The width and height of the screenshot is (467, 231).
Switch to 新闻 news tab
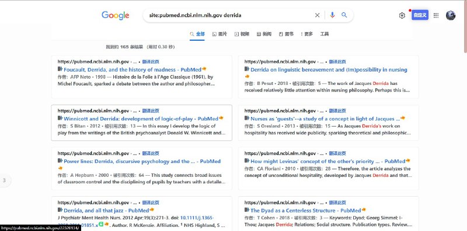(x=264, y=34)
